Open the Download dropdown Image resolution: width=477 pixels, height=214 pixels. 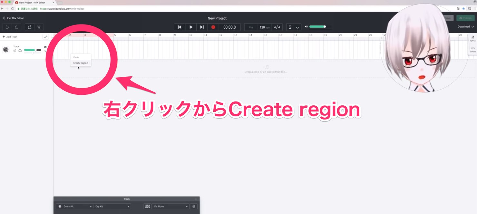[x=466, y=27]
